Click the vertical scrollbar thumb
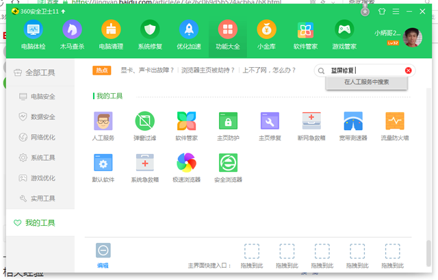The width and height of the screenshot is (438, 280). 428,253
